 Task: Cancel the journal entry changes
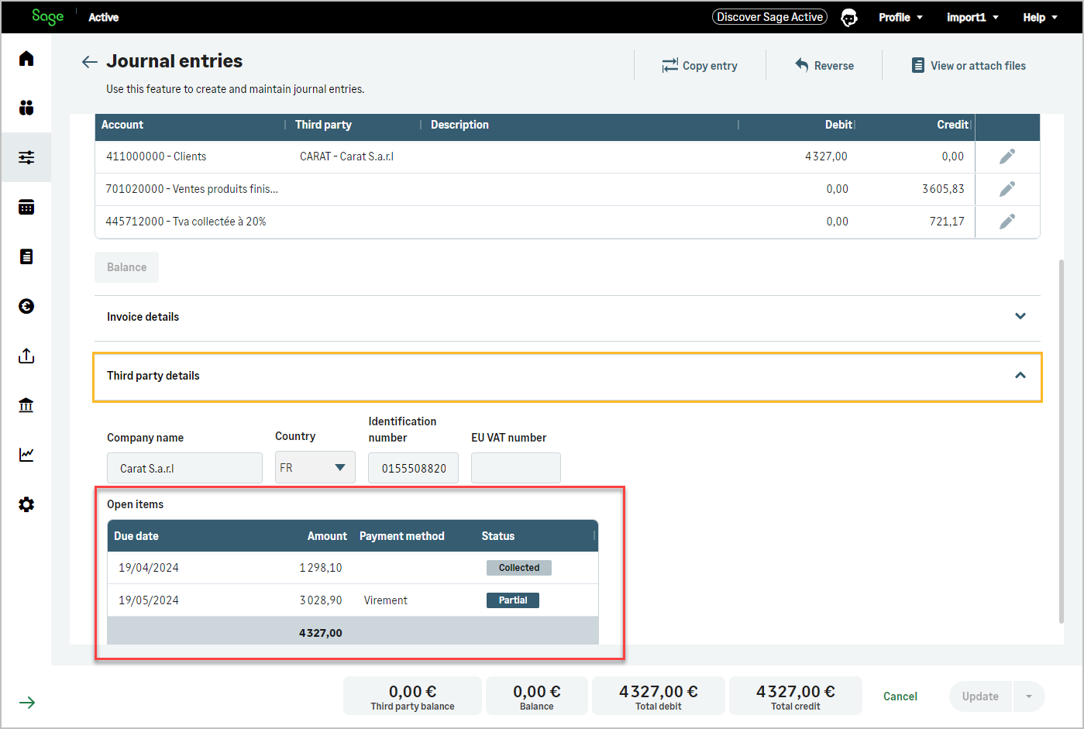pyautogui.click(x=900, y=696)
